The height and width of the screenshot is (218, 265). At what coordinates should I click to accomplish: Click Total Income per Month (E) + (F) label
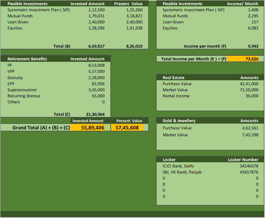click(x=194, y=59)
